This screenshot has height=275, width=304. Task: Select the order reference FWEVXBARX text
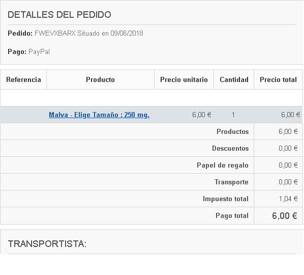(55, 33)
